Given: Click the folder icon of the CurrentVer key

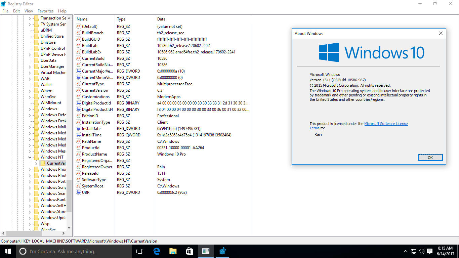Looking at the screenshot, I should tap(43, 163).
